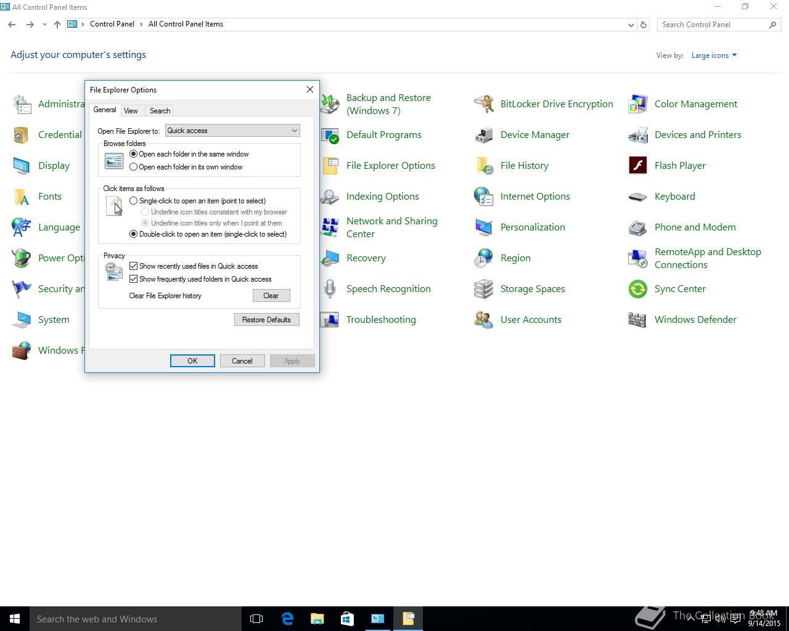Click the volume speaker tray icon

pos(721,619)
